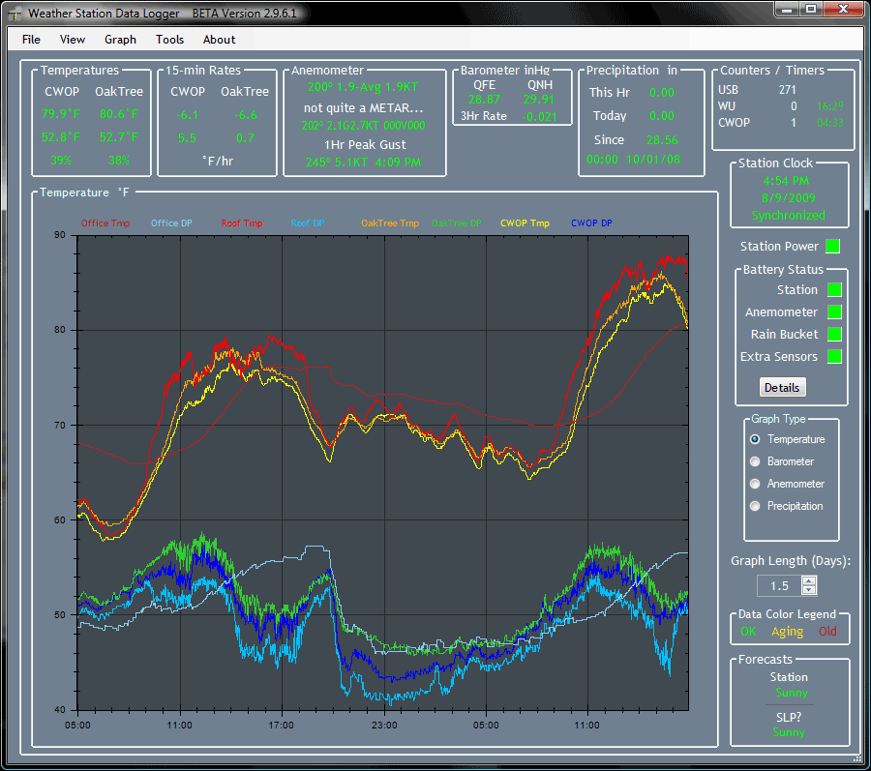This screenshot has width=871, height=771.
Task: Decrease graph length with down arrow
Action: click(x=809, y=590)
